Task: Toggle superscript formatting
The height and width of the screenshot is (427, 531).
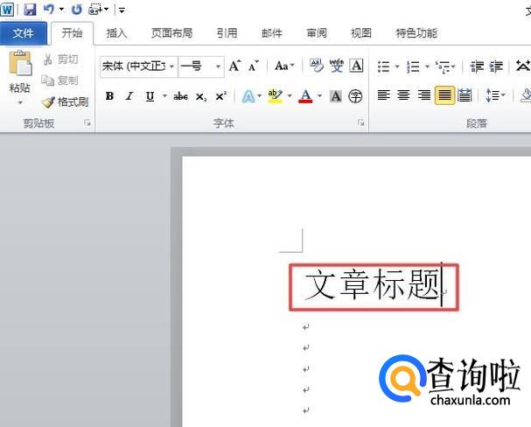Action: click(221, 96)
